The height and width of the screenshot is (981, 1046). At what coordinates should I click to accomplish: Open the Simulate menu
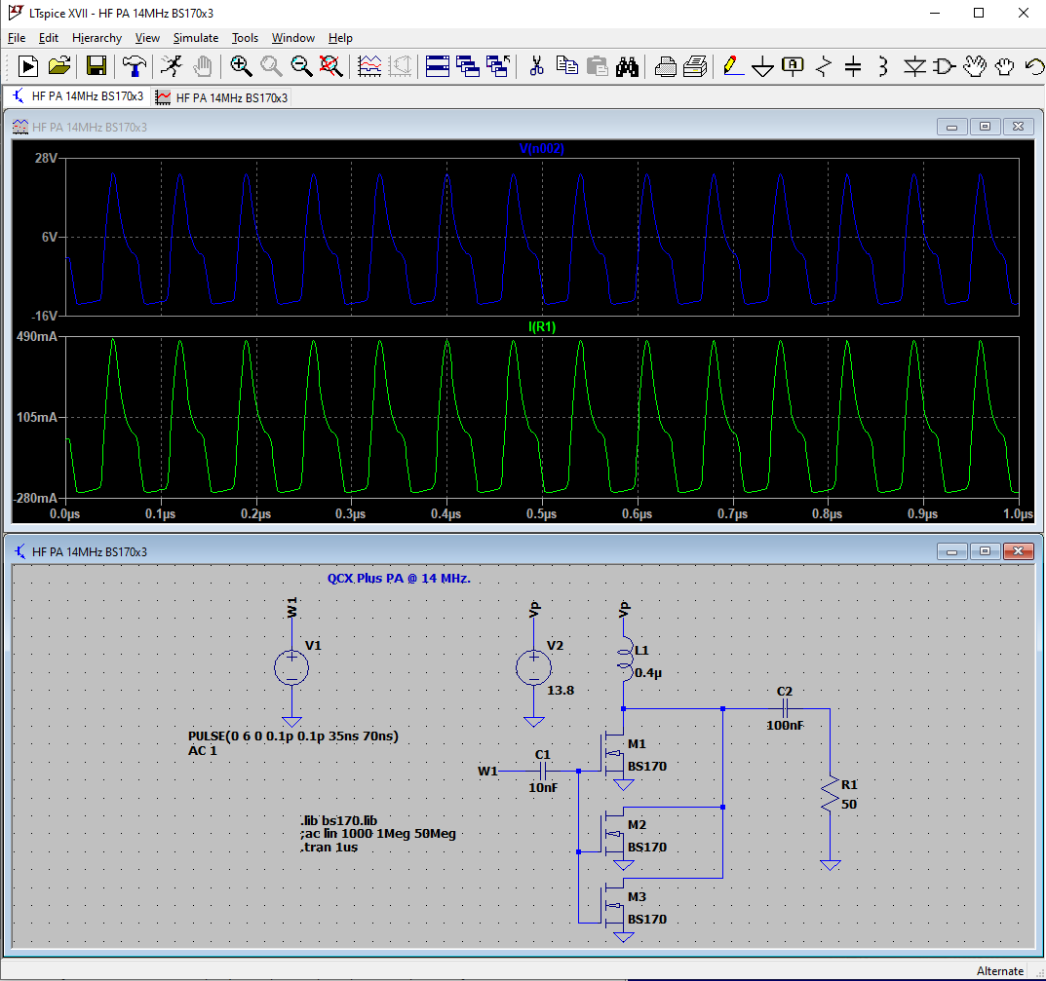(x=196, y=38)
